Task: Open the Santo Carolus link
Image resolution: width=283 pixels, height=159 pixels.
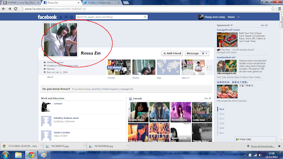Action: [62, 132]
